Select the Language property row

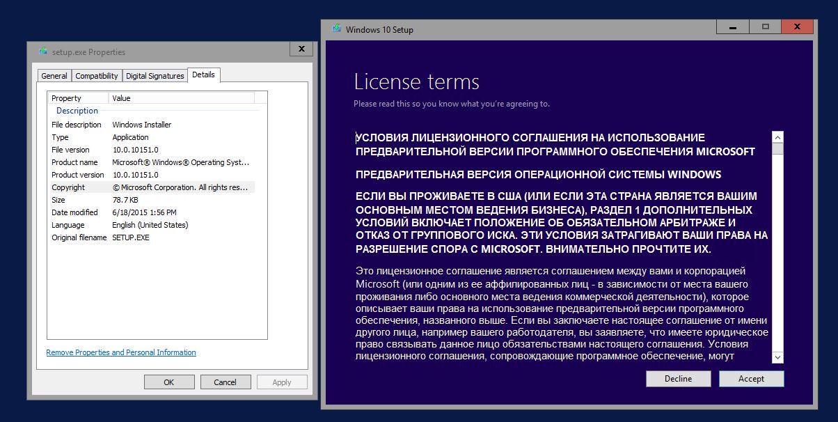pos(152,225)
